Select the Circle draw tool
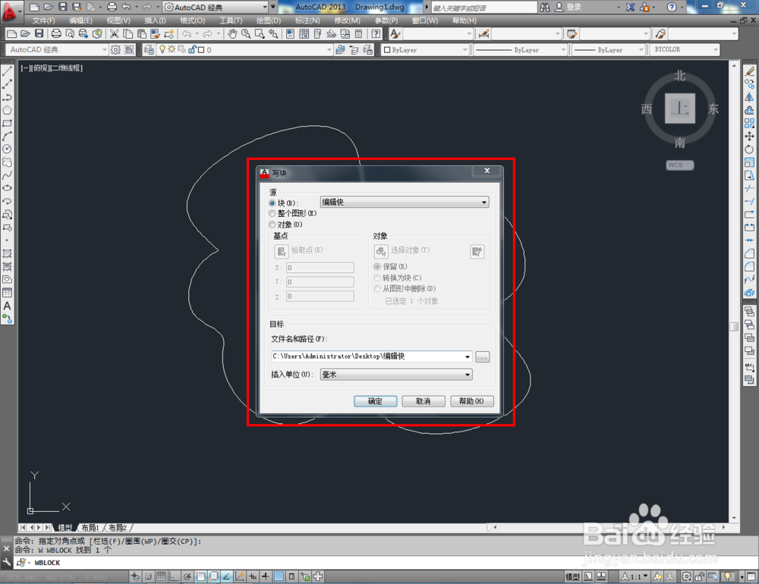Screen dimensions: 759x584 click(x=8, y=149)
